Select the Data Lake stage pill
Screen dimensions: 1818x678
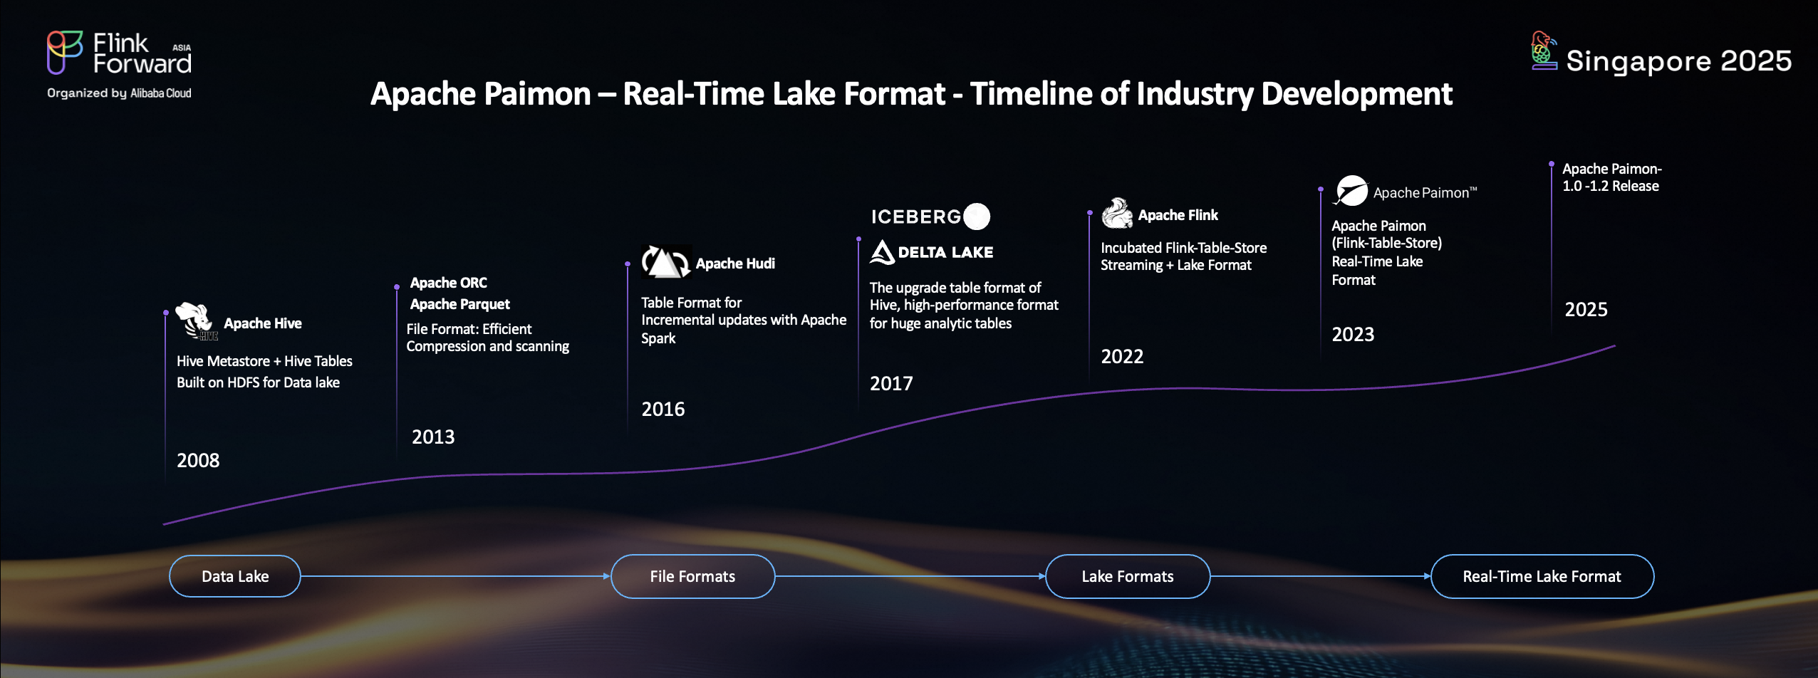point(235,576)
